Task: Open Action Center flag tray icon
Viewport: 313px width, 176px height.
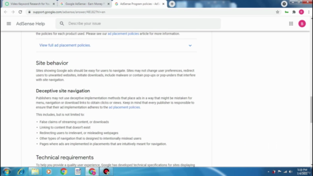Action: pyautogui.click(x=279, y=172)
